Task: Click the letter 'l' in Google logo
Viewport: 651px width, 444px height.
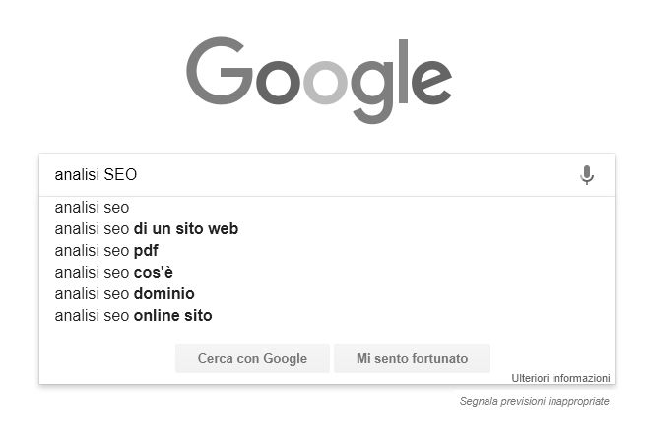Action: coord(403,71)
